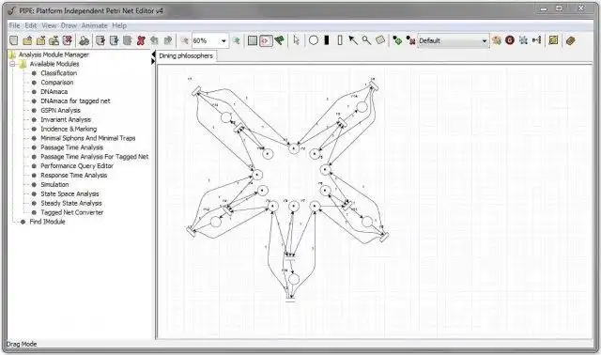The image size is (601, 355).
Task: Switch to the Dining philosophers tab
Action: pos(186,56)
